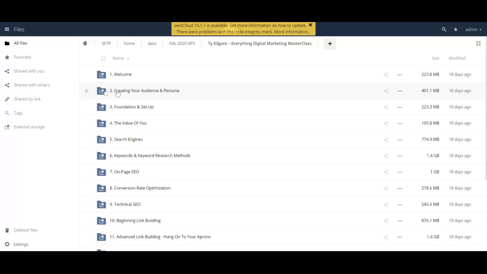Viewport: 487px width, 274px height.
Task: Click the plus new-file button
Action: point(330,43)
